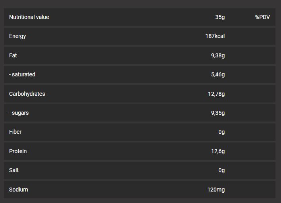Select the Fiber row label
The image size is (281, 203).
coord(15,132)
